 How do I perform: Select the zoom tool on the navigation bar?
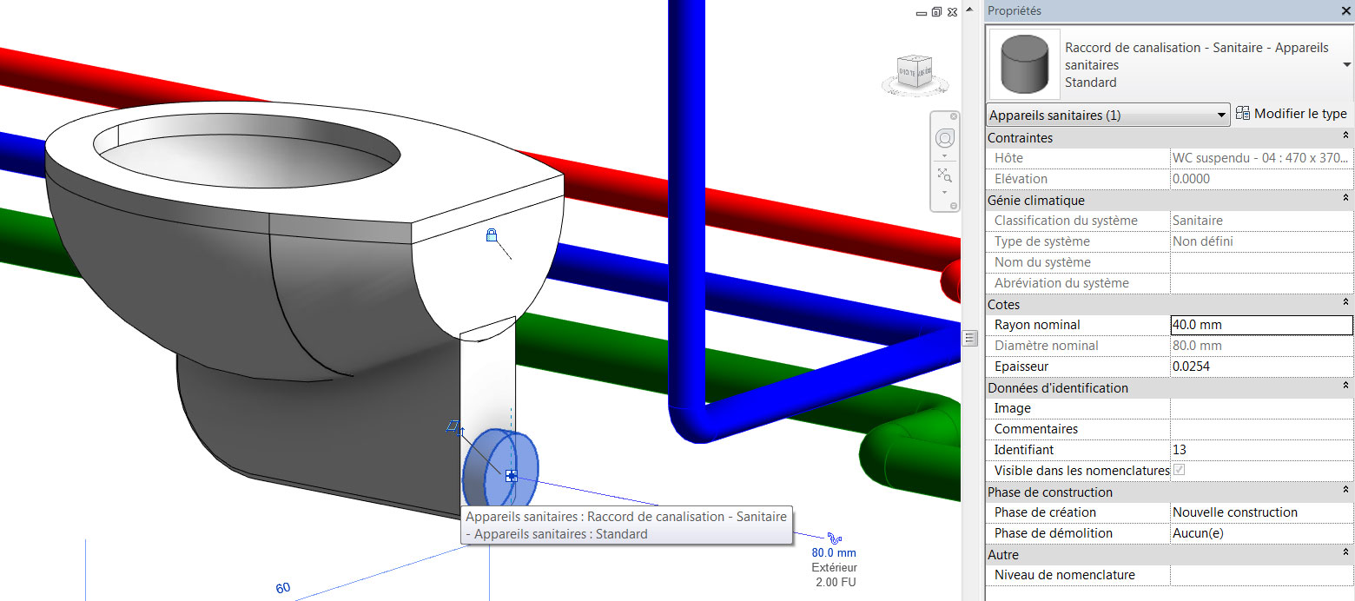[944, 175]
